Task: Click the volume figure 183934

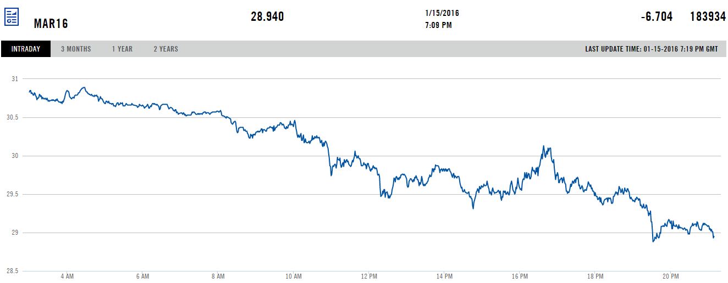Action: 708,17
